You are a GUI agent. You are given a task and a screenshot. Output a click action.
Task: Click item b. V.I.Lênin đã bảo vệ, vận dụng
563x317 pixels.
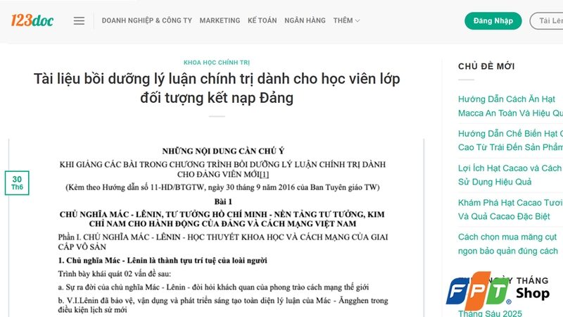[x=223, y=305]
